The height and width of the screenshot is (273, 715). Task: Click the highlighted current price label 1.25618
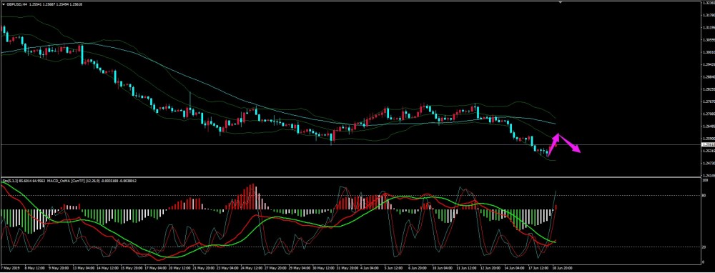(708, 144)
